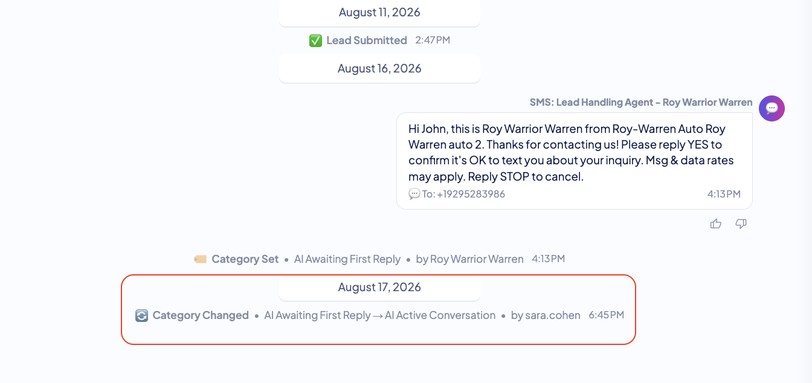Open the SMS message bubble to John

pyautogui.click(x=575, y=161)
